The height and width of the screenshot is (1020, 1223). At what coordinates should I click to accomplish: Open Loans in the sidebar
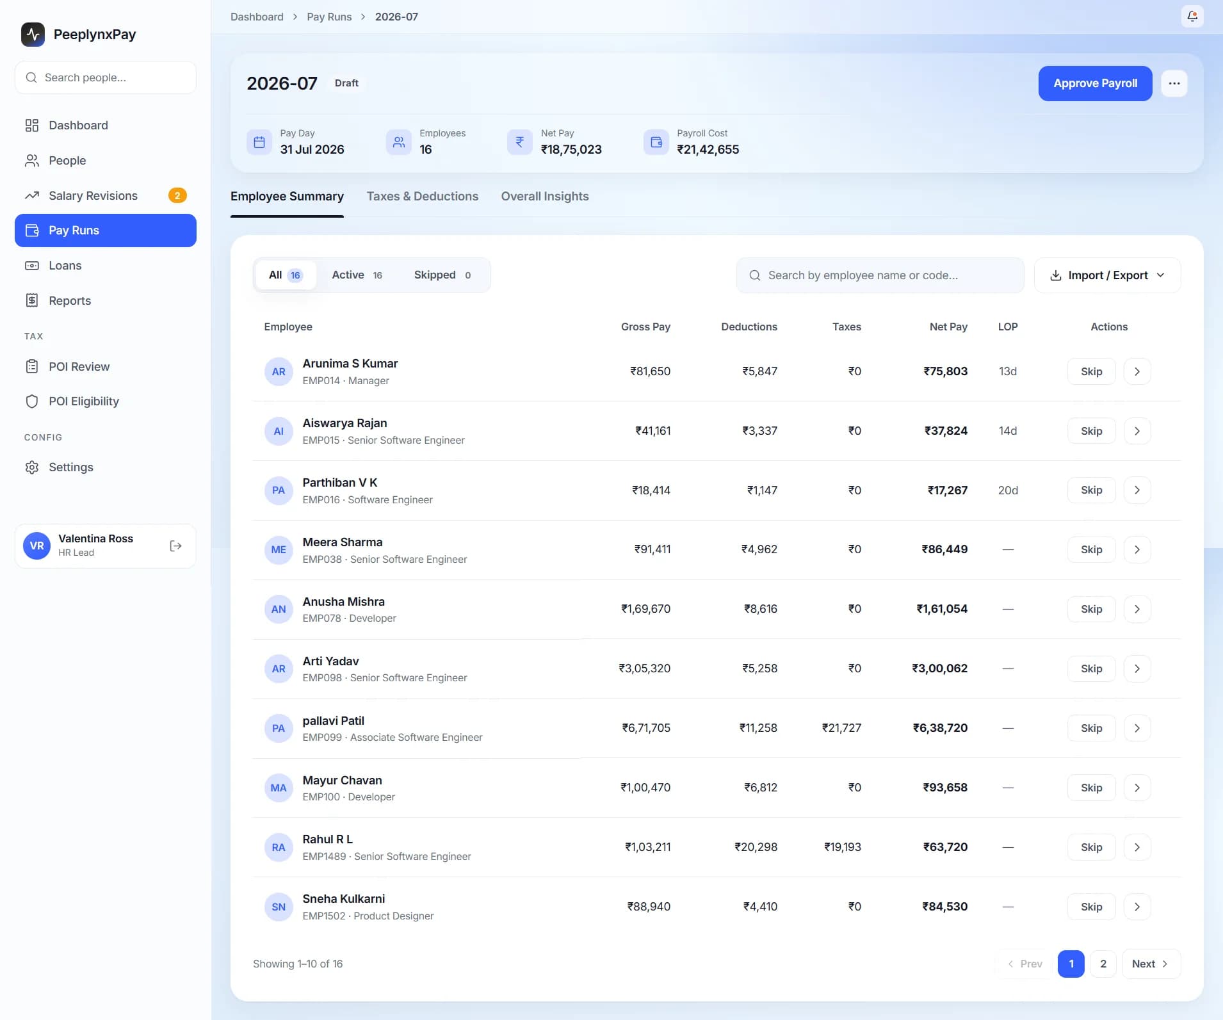pyautogui.click(x=106, y=266)
